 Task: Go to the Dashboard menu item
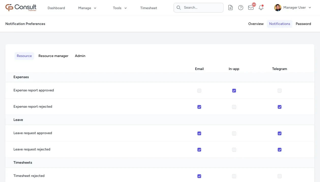click(x=56, y=8)
